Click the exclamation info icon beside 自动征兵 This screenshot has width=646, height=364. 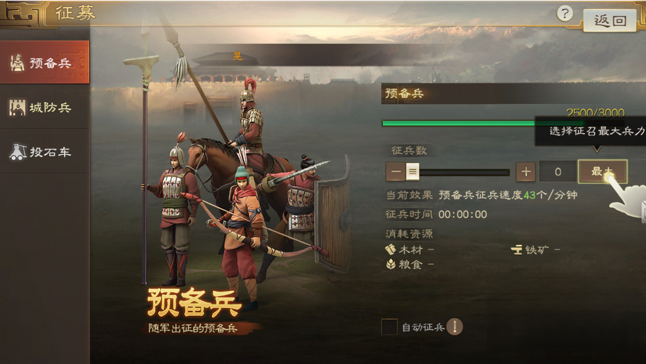point(455,327)
